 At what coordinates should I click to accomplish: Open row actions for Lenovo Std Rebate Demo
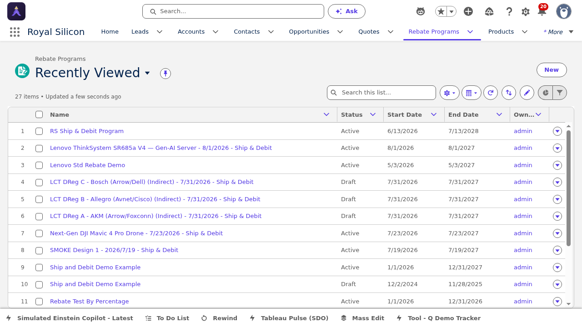(x=557, y=165)
